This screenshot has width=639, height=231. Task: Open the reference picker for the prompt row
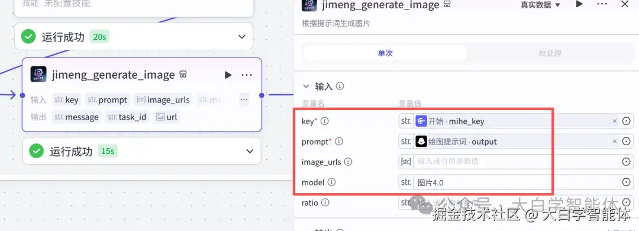pyautogui.click(x=627, y=142)
